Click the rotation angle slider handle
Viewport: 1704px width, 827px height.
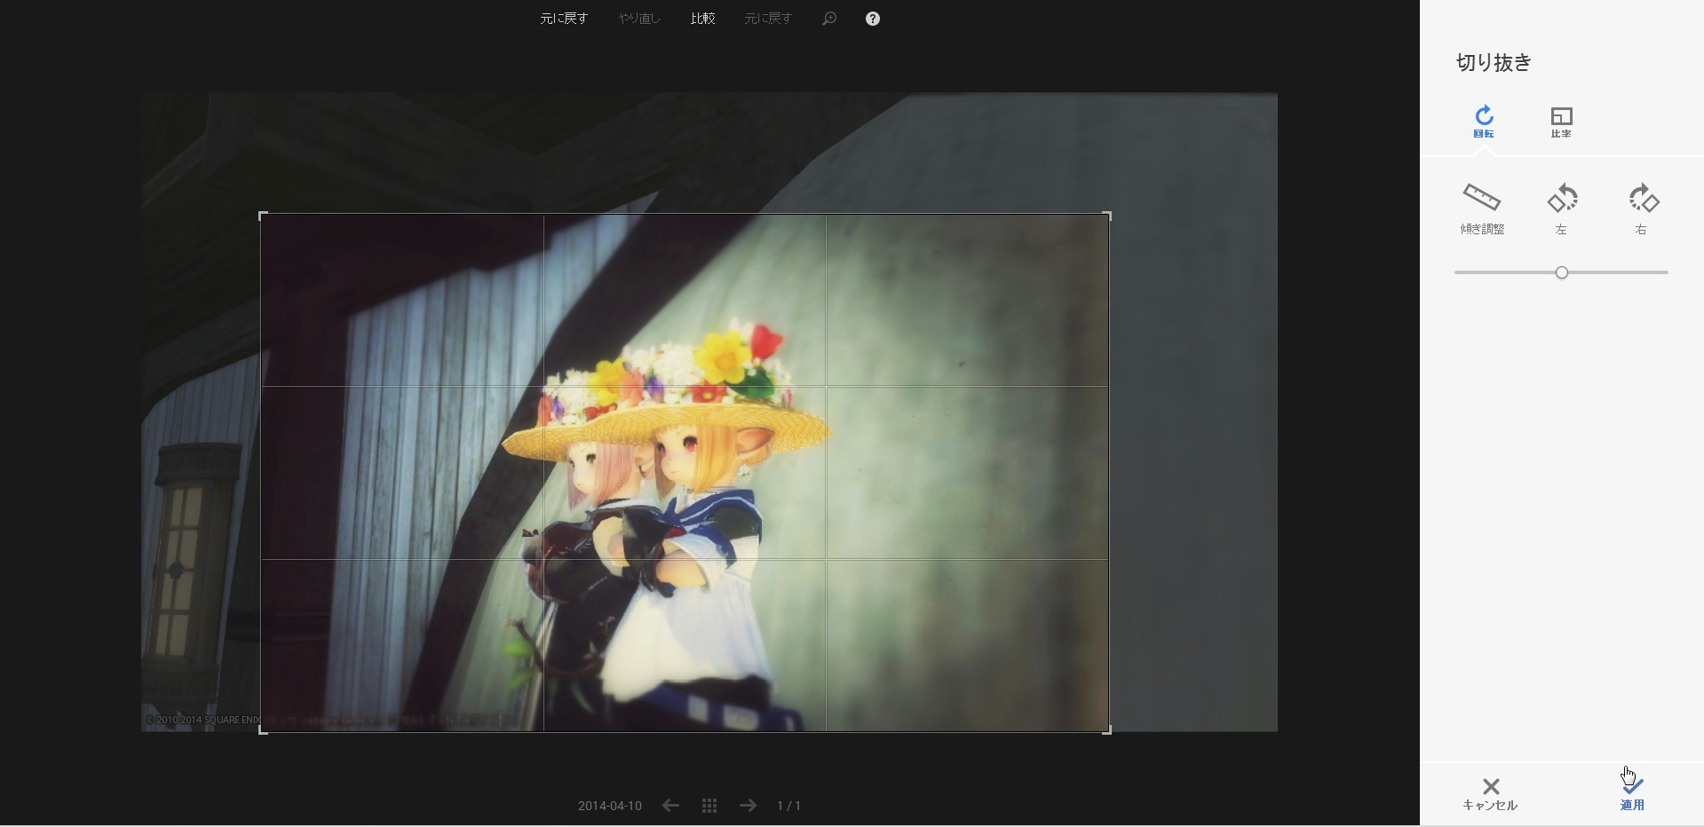pos(1562,272)
